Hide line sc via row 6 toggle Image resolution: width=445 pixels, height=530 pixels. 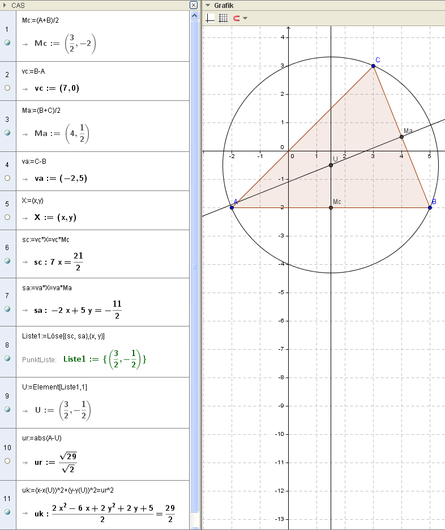7,261
